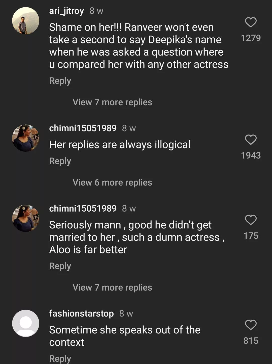Reply to "Her replies are always illogical"

click(60, 161)
